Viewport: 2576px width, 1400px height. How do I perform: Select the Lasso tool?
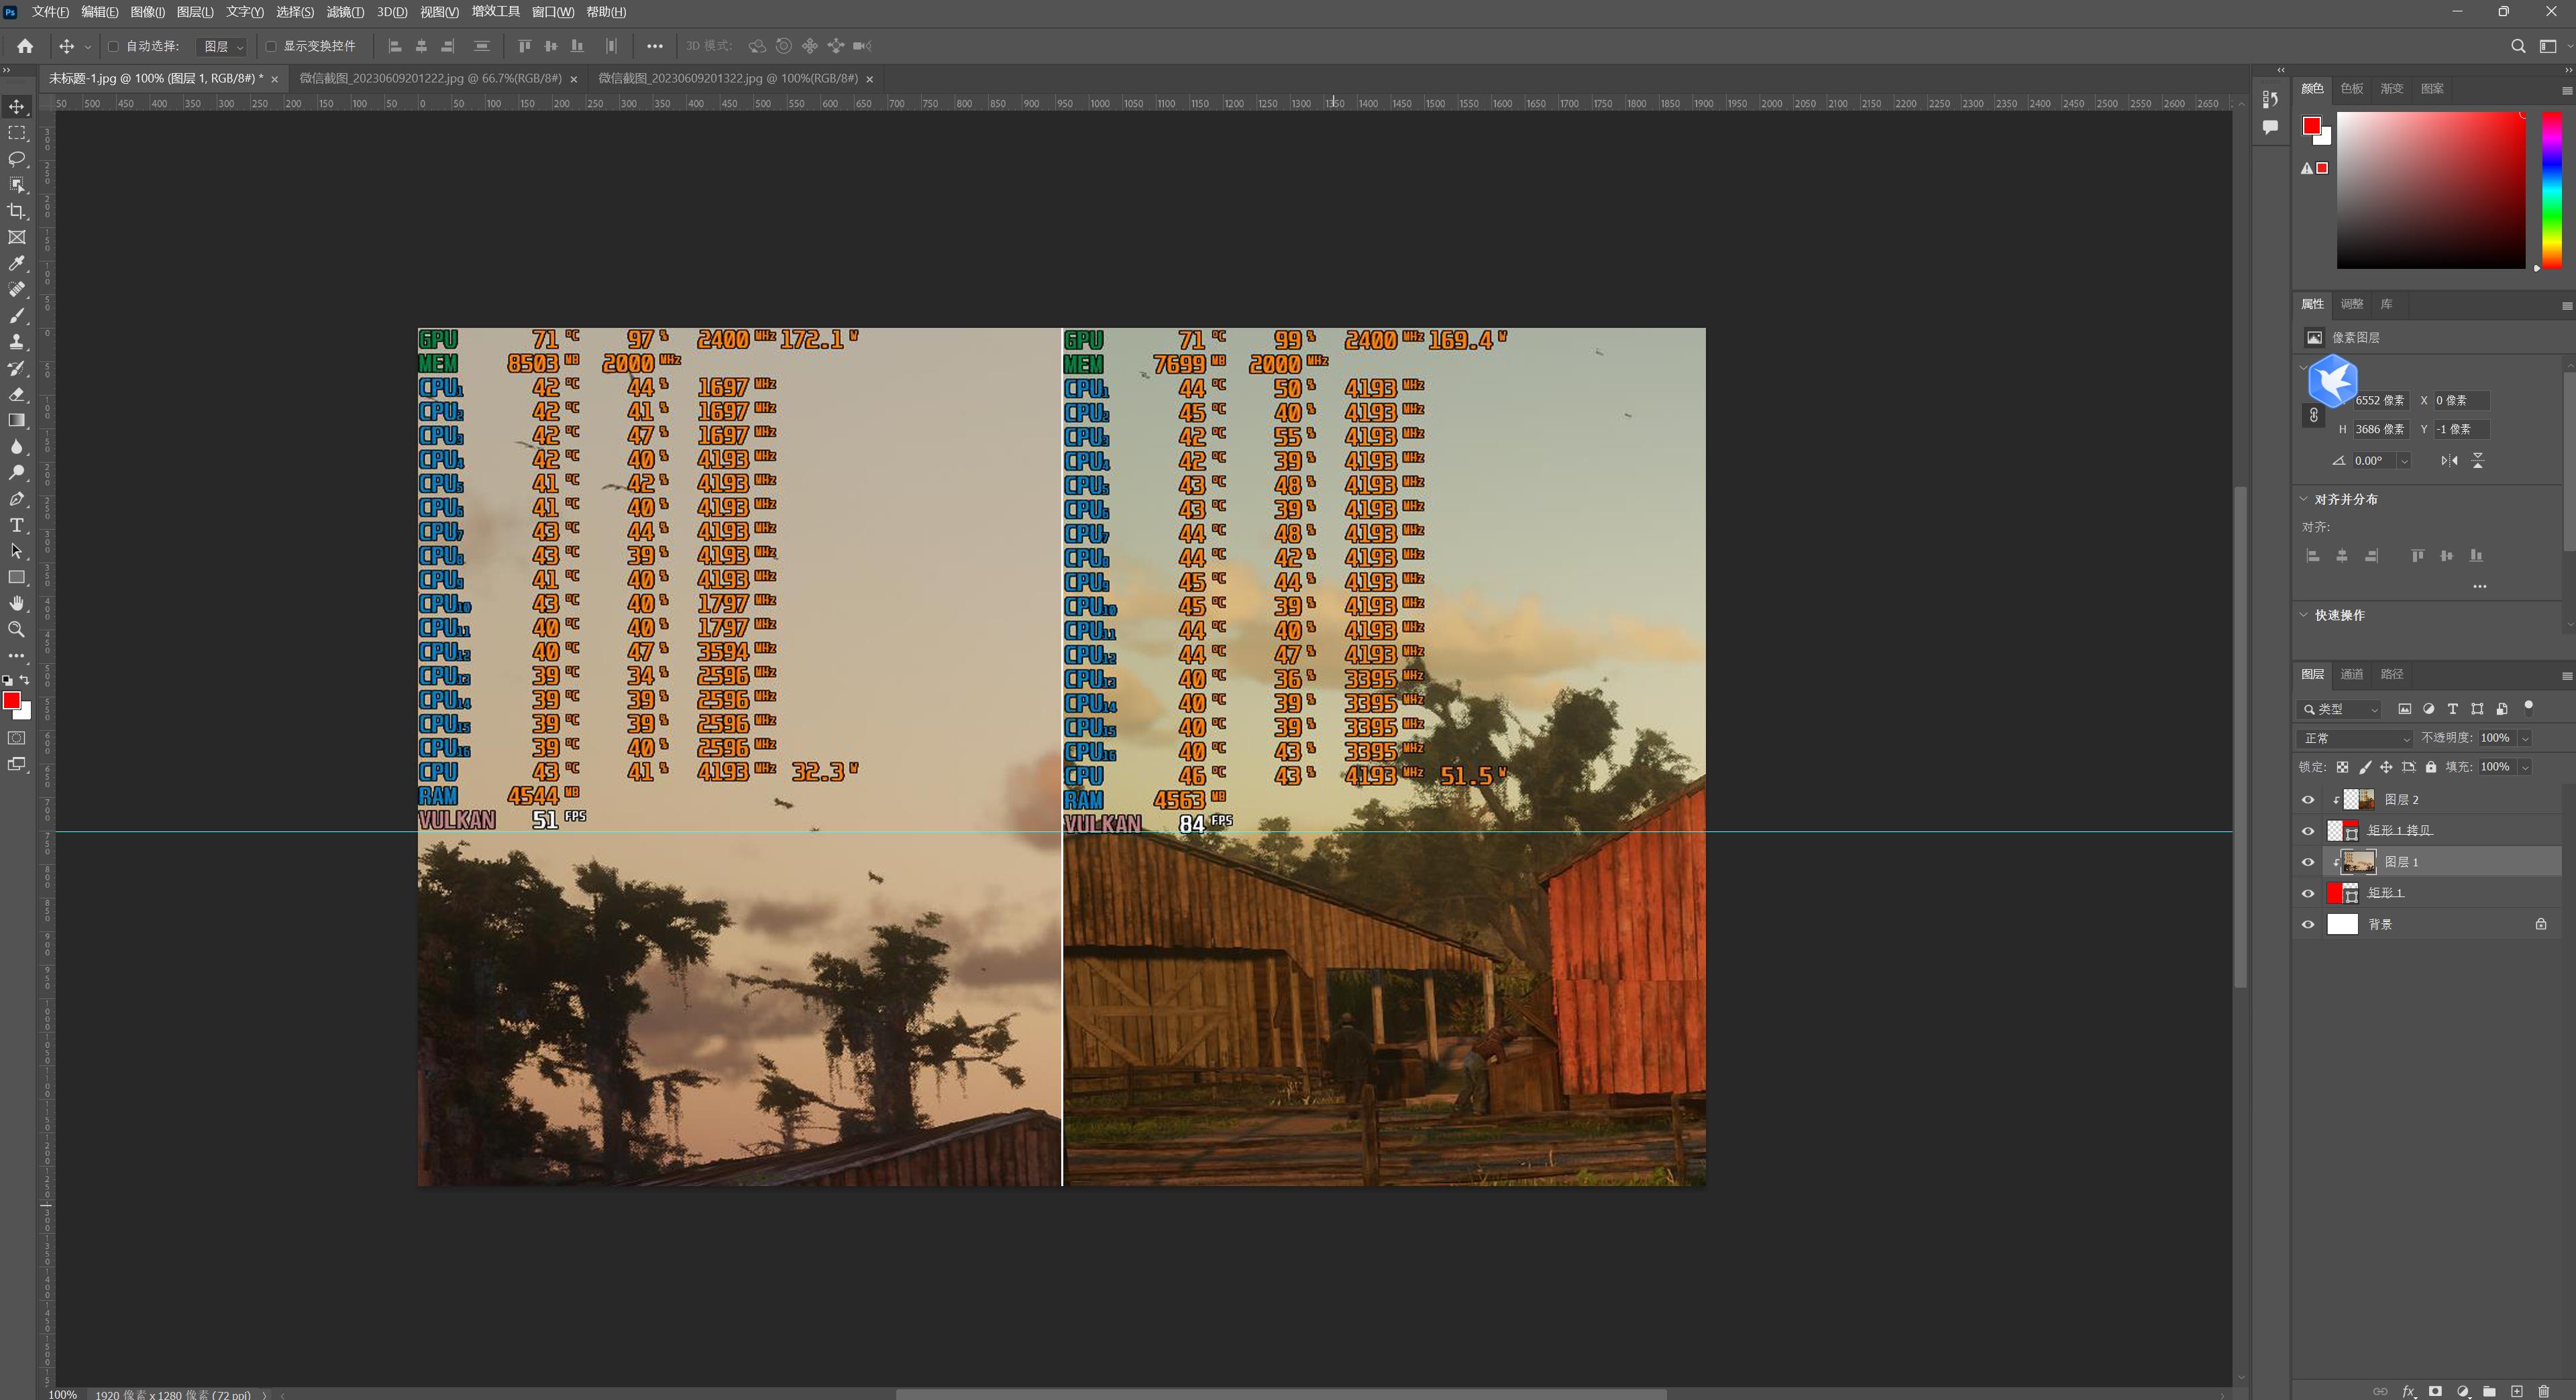pyautogui.click(x=17, y=159)
